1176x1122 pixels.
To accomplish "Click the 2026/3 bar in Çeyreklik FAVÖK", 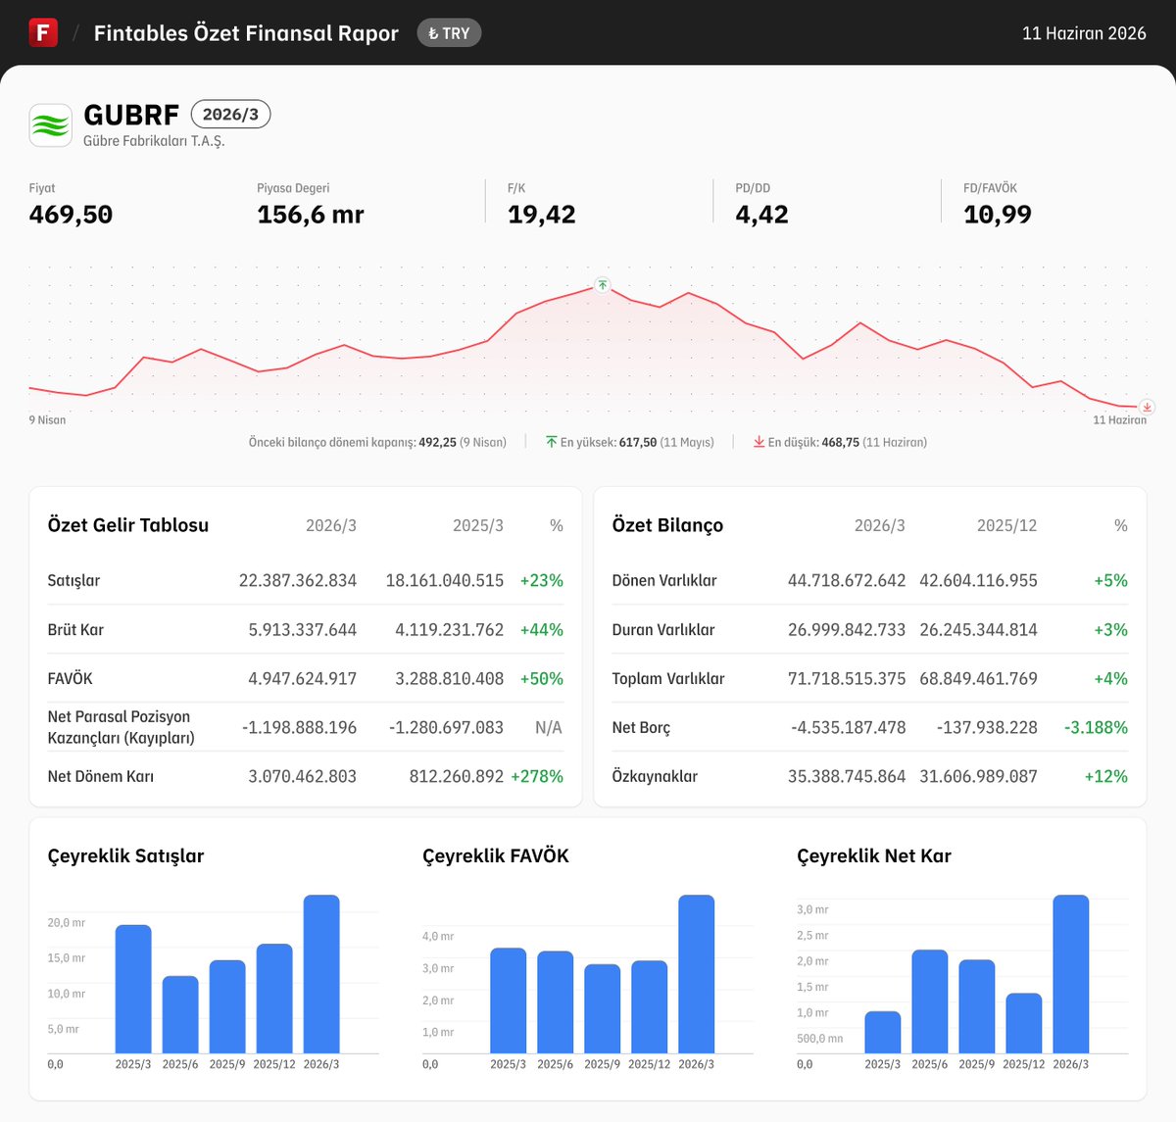I will tap(697, 974).
